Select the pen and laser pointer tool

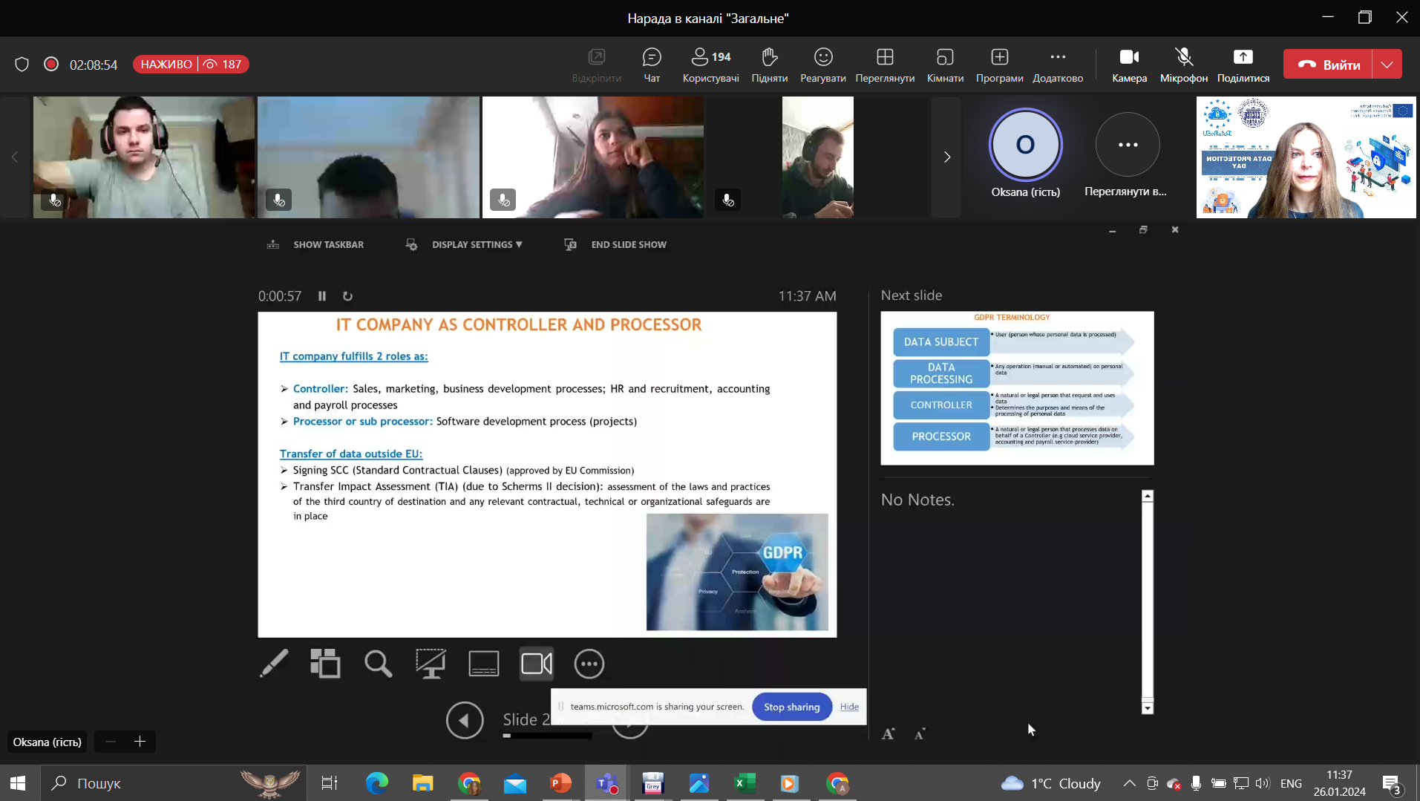pyautogui.click(x=274, y=664)
